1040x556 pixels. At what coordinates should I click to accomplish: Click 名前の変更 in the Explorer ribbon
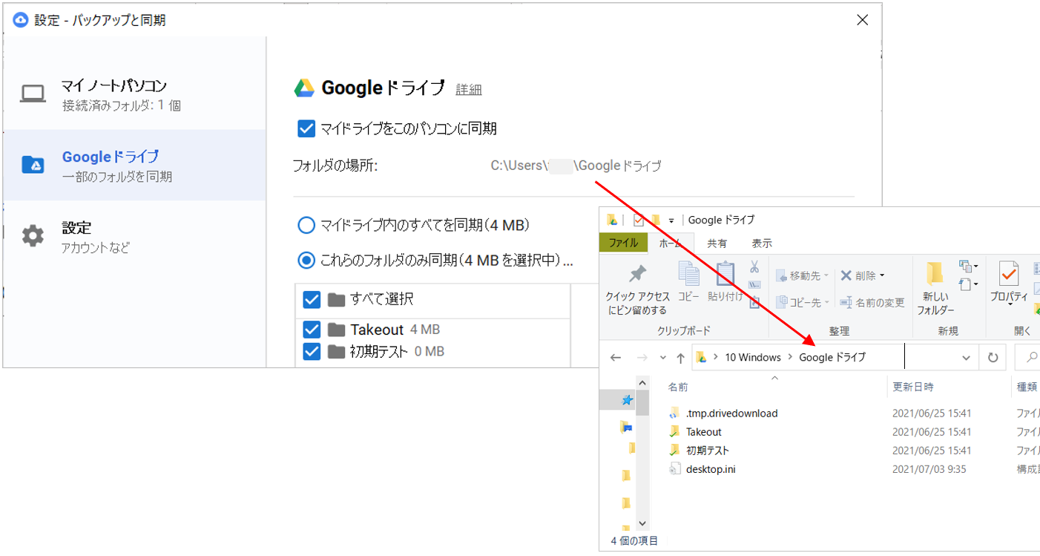coord(872,302)
